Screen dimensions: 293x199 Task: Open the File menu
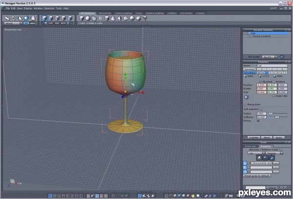[x=8, y=8]
